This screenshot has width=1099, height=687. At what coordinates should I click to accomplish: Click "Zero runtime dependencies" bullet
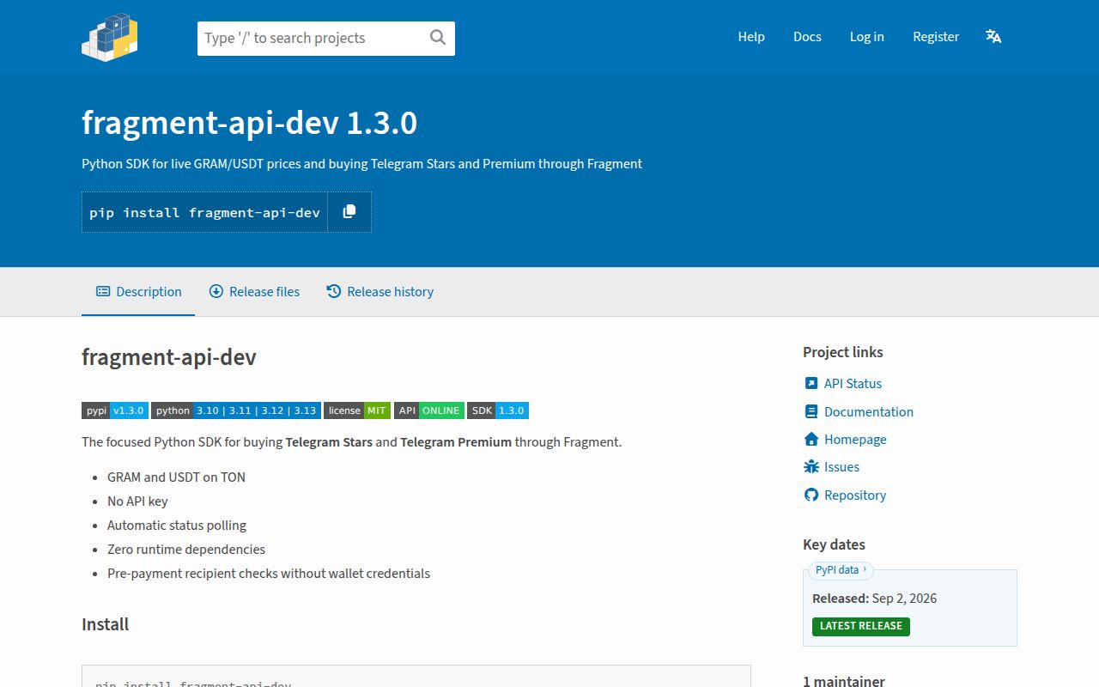(186, 549)
